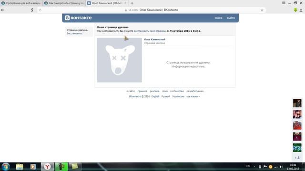
Task: Open реклама footer link
Action: click(154, 91)
